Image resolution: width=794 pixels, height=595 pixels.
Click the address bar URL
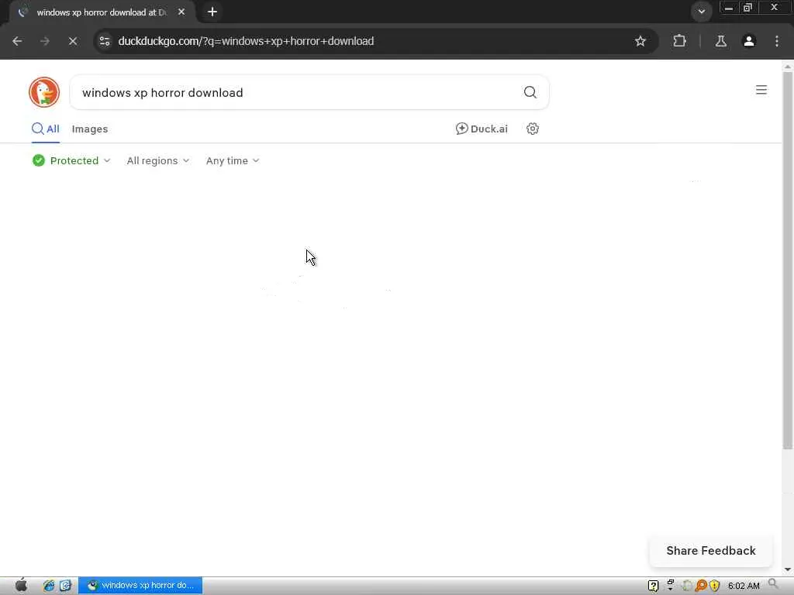click(246, 41)
